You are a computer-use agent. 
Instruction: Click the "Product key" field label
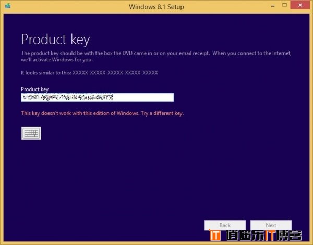tap(35, 89)
